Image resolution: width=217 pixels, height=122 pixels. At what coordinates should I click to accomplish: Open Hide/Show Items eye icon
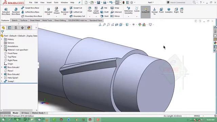(x=134, y=25)
